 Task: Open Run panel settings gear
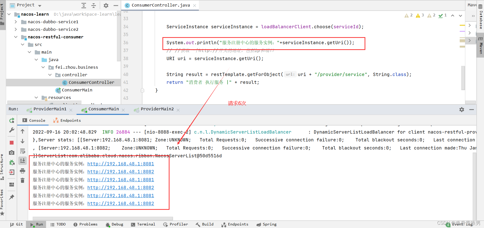462,109
